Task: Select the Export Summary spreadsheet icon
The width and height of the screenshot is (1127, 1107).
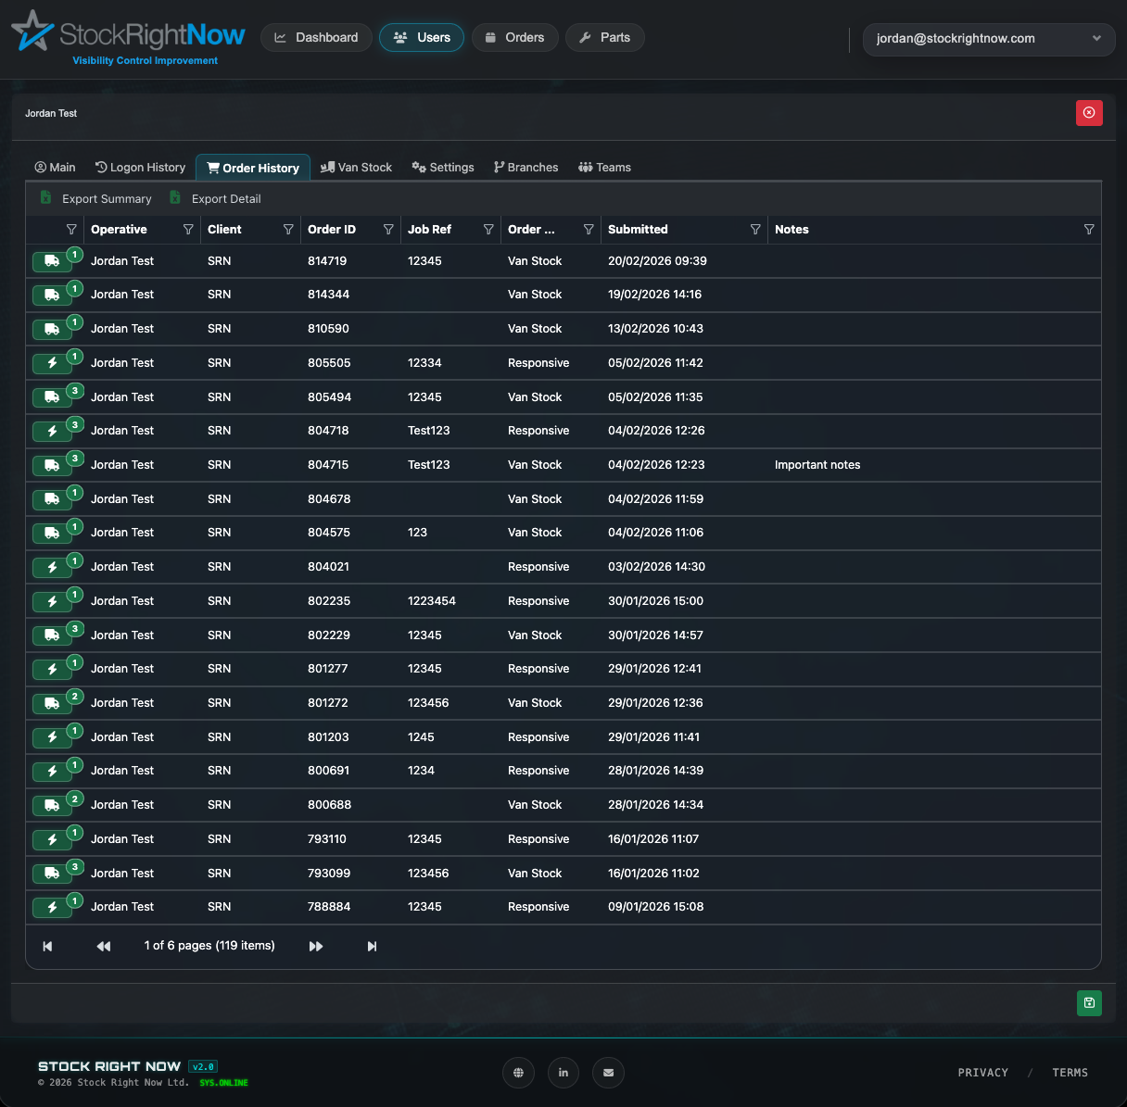Action: pos(45,198)
